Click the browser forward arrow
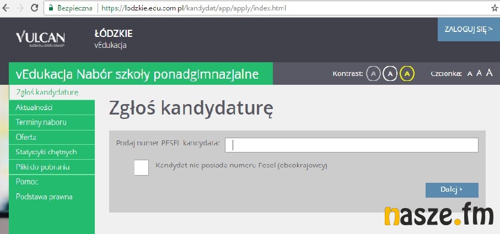Screen dimensions: 500x234 point(21,9)
